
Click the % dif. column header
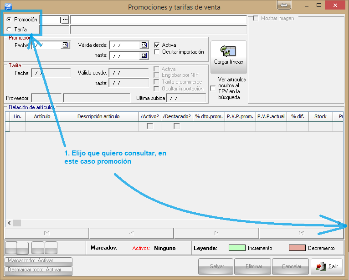[x=298, y=116]
